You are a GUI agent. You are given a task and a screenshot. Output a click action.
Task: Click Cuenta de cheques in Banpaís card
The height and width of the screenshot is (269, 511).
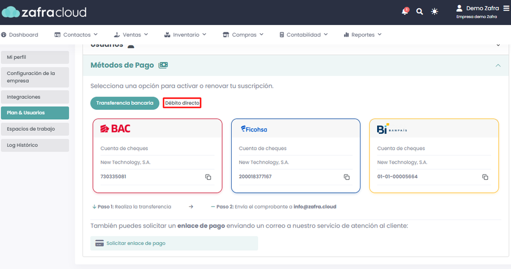pos(401,148)
